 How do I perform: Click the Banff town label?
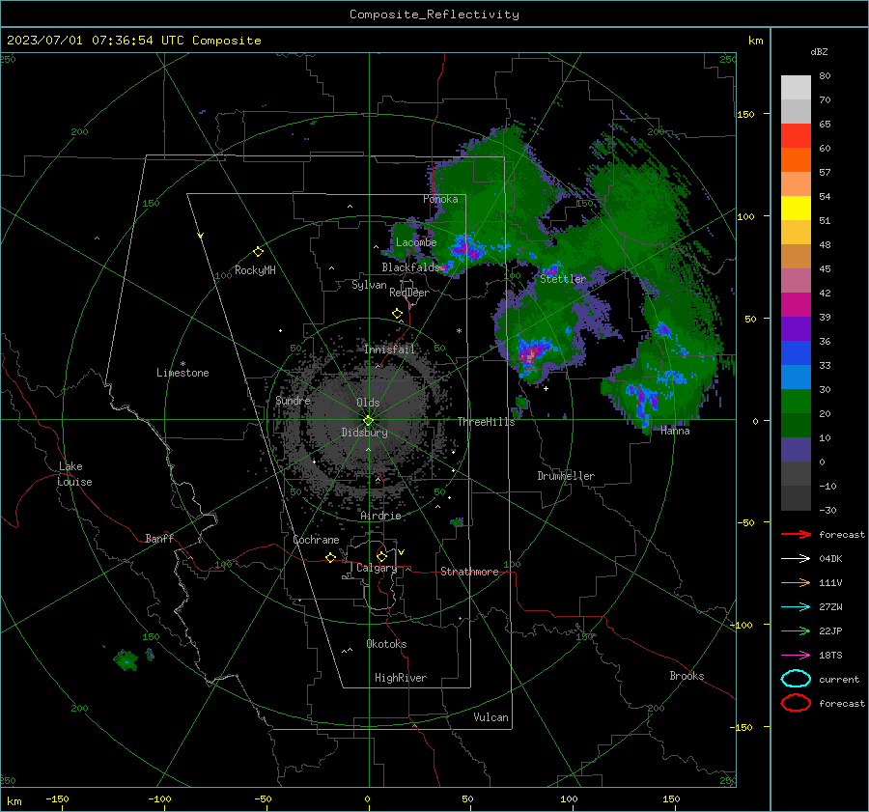(159, 538)
